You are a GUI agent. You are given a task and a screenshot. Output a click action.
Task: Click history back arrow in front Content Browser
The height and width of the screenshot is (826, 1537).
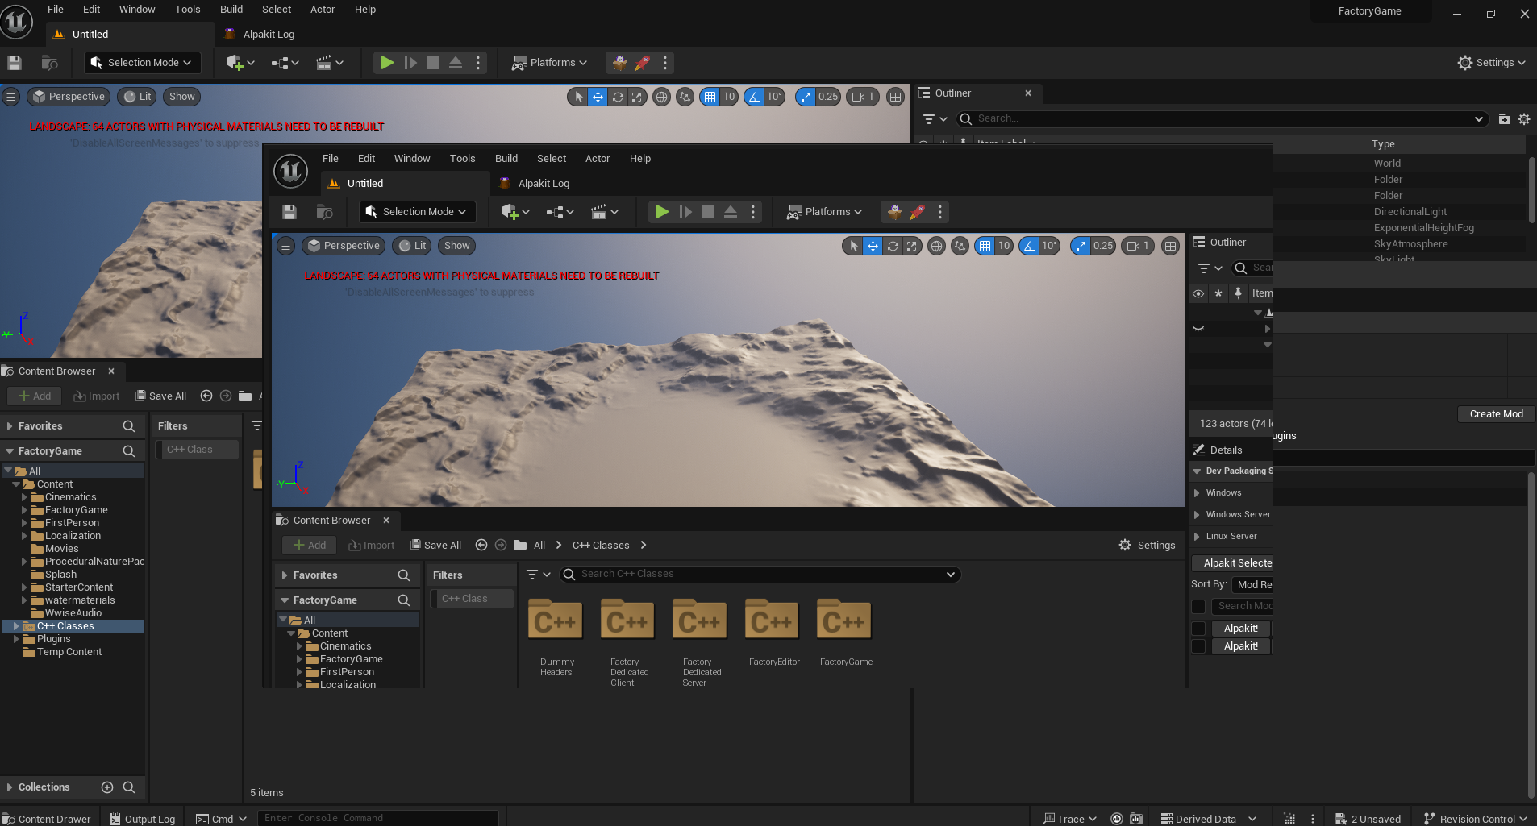pos(481,546)
